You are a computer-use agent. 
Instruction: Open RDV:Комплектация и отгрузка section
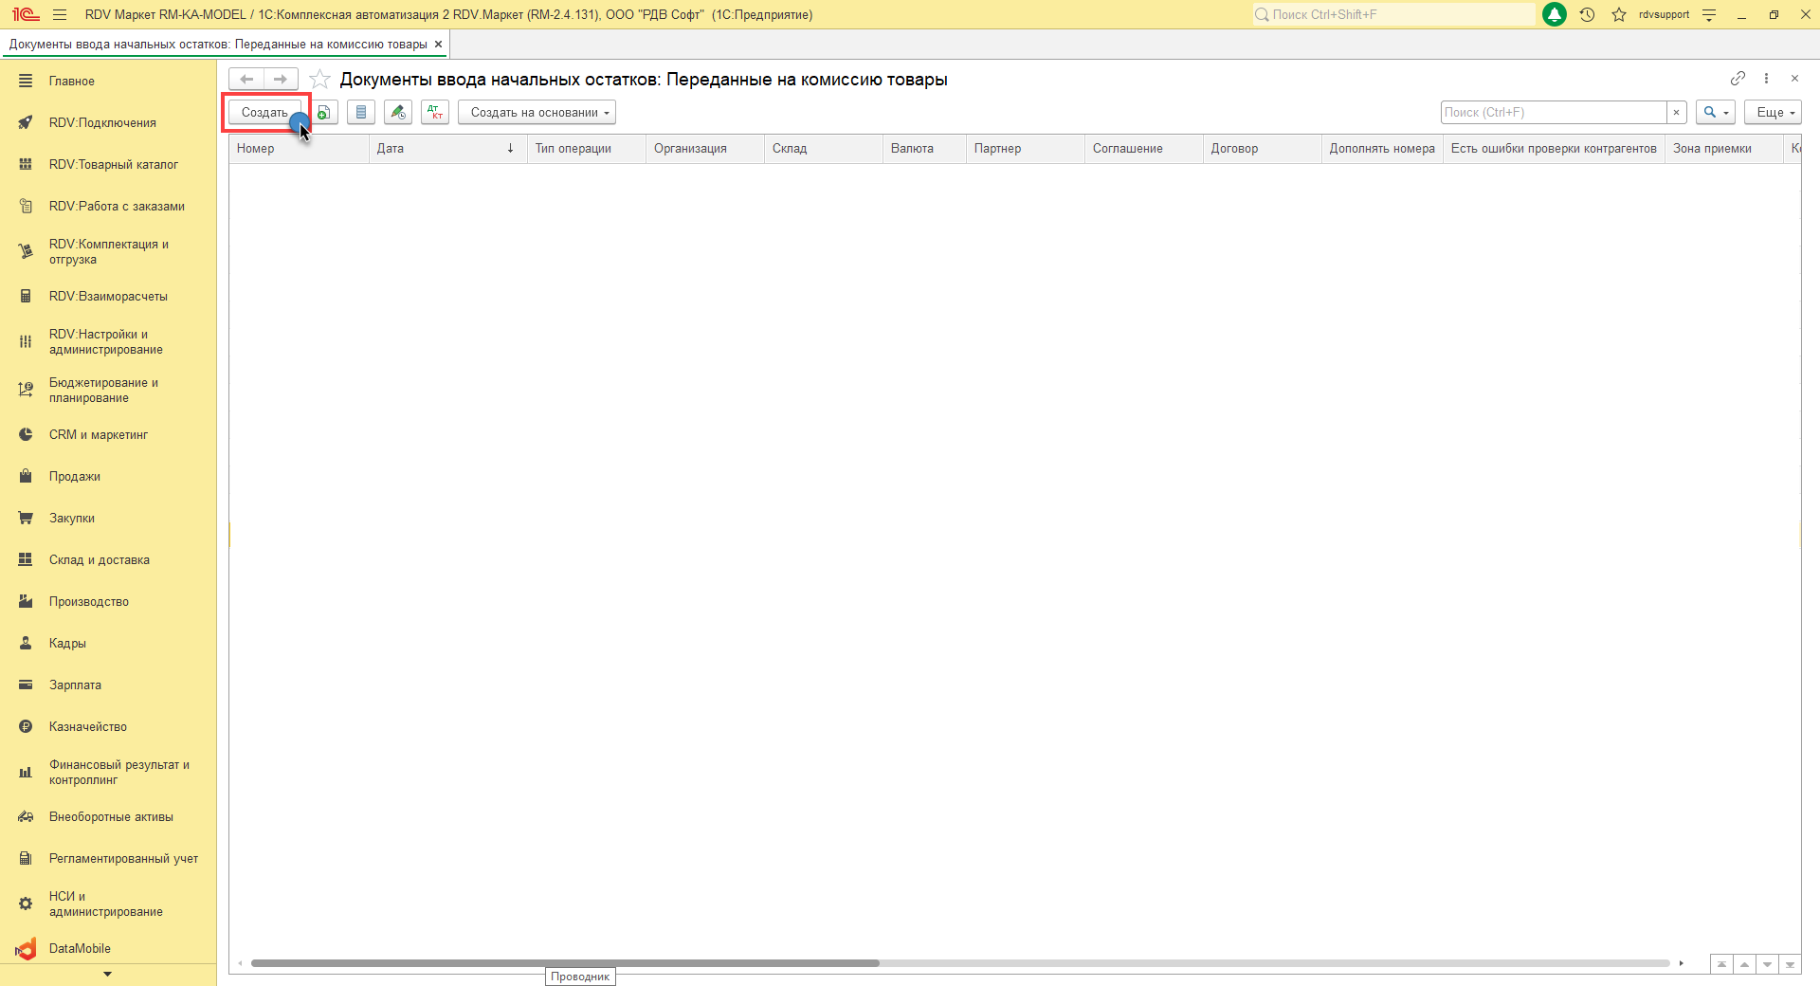(x=108, y=251)
